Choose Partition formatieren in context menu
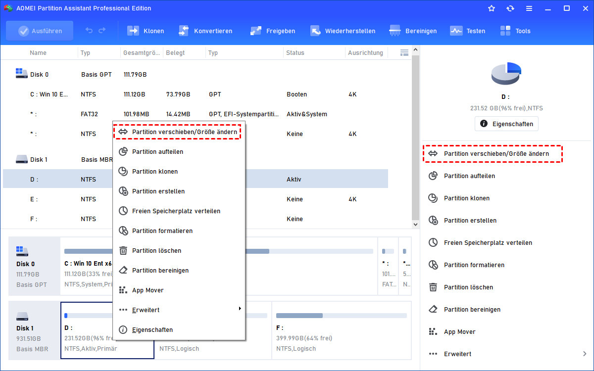 coord(179,231)
